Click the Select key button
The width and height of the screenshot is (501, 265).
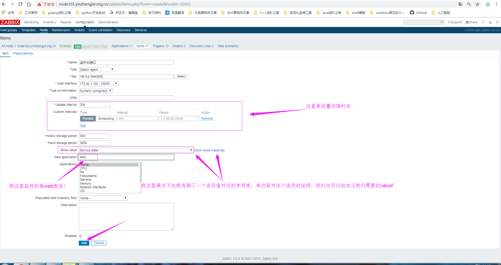(x=181, y=76)
